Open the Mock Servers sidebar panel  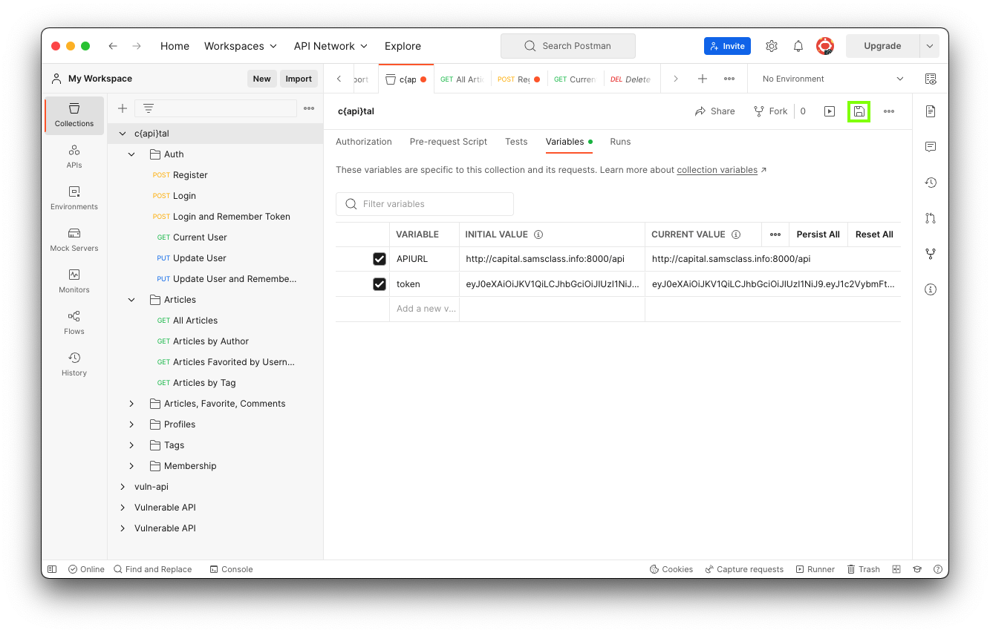(74, 239)
